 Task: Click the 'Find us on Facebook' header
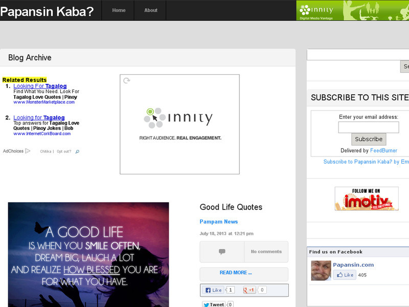click(336, 252)
